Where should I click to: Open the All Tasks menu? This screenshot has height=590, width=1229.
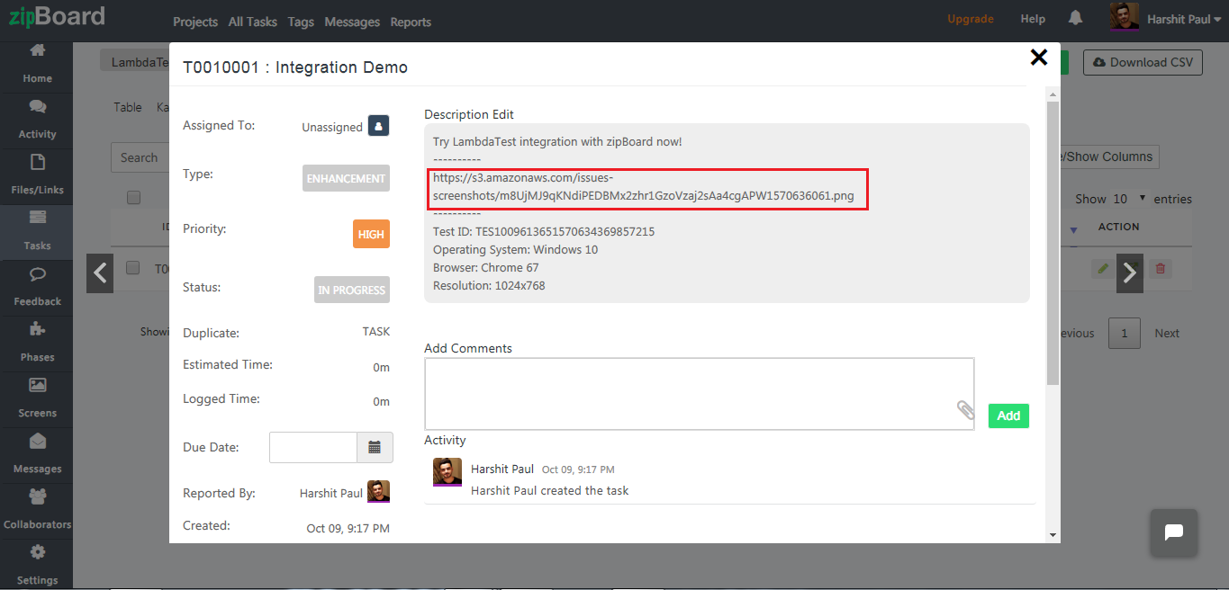tap(252, 22)
